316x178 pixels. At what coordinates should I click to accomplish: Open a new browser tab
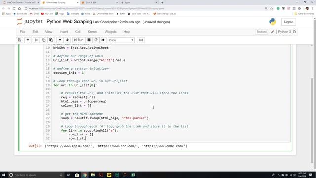(162, 3)
